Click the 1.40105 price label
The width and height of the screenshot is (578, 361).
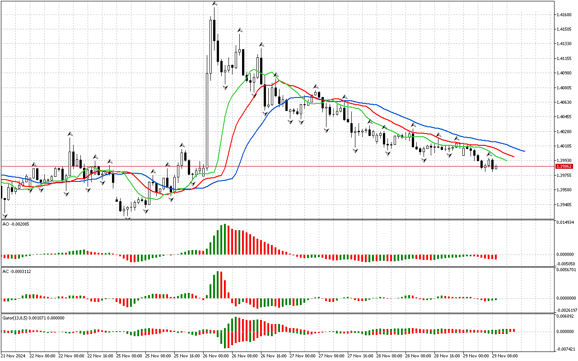564,146
